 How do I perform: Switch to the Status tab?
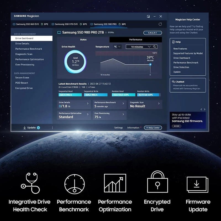pyautogui.click(x=83, y=40)
